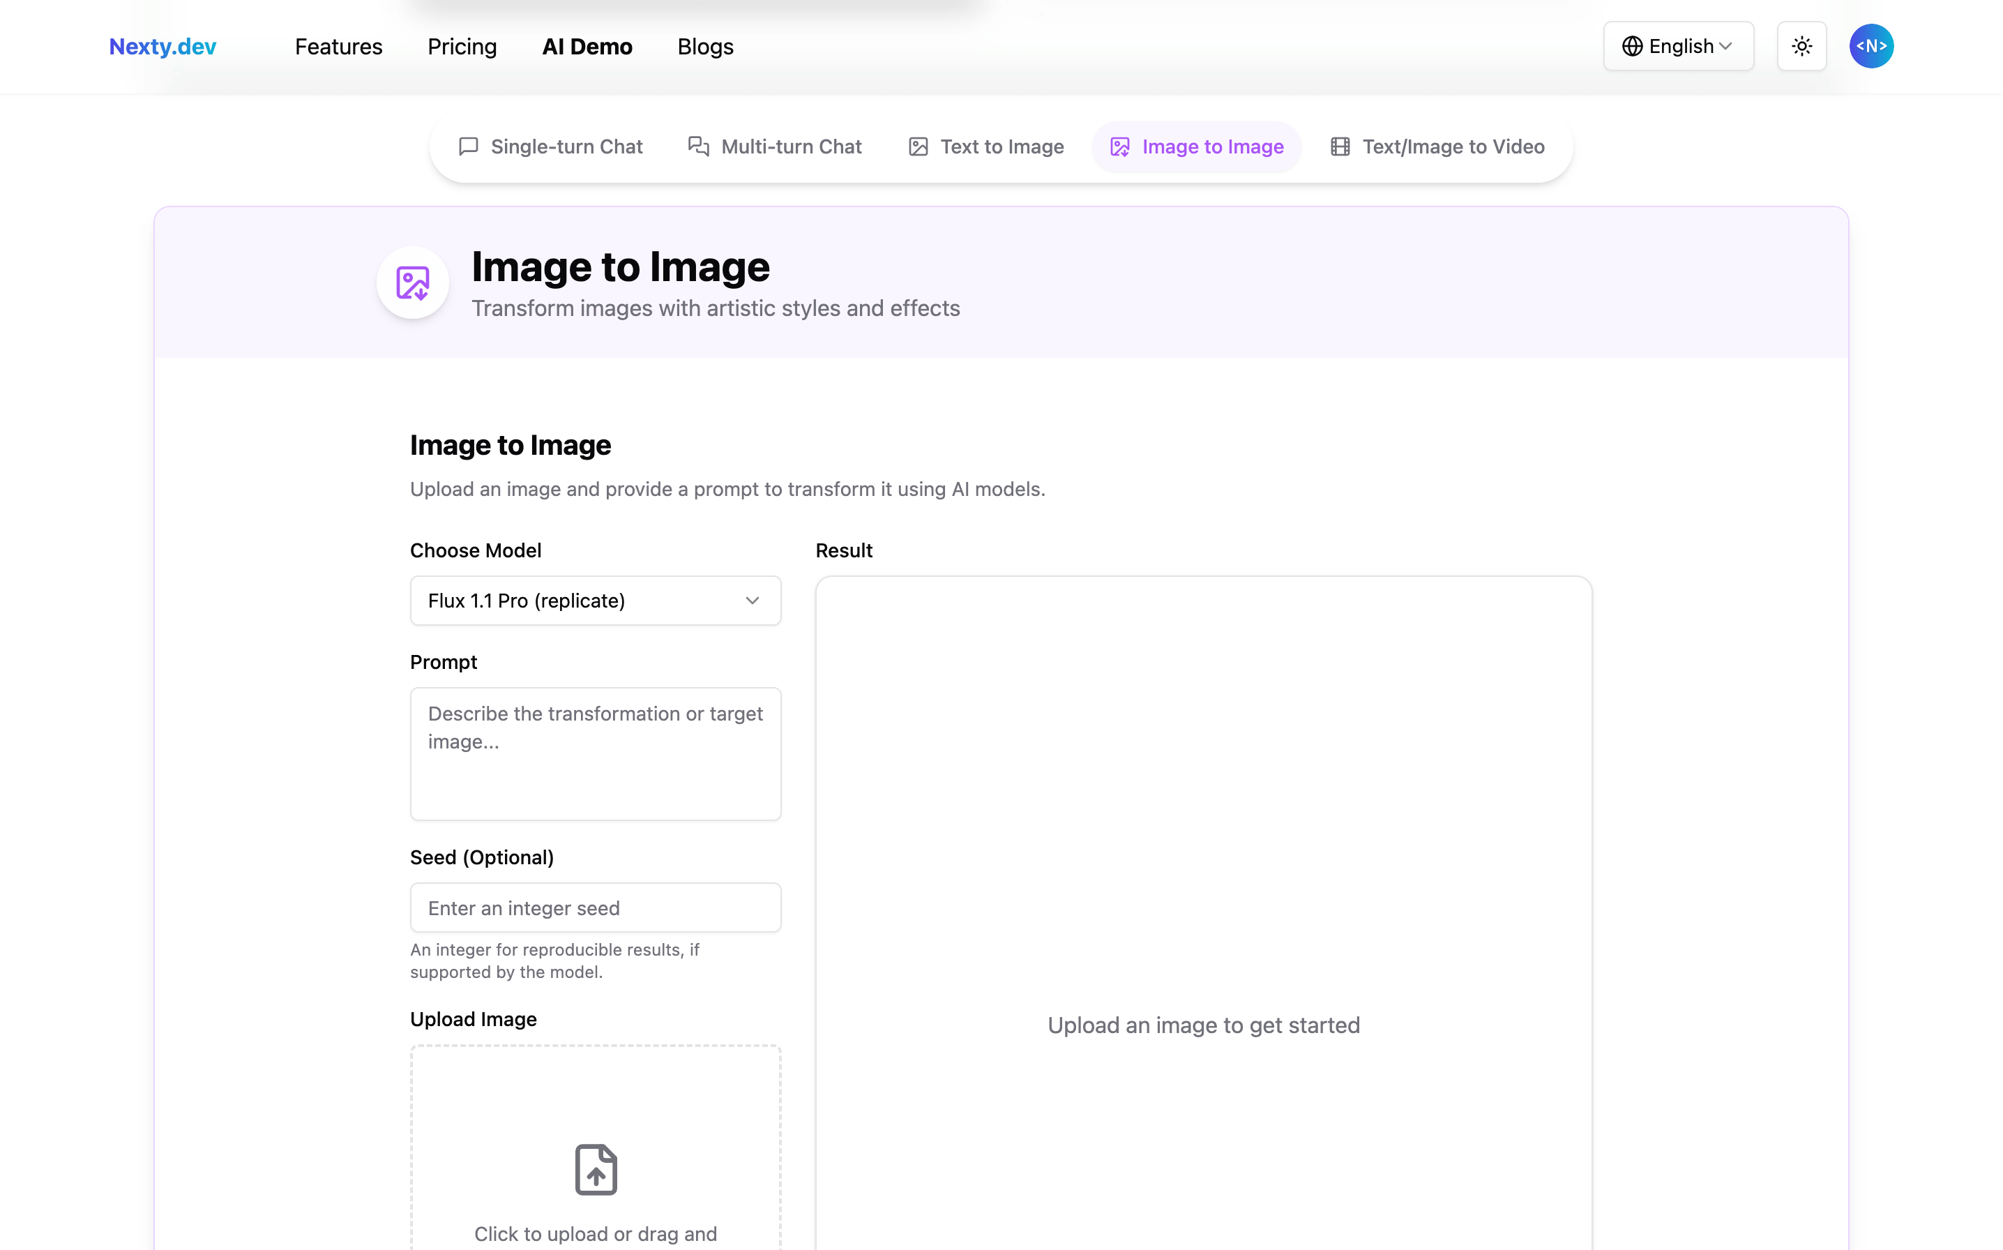Go to the Pricing page

click(x=462, y=46)
